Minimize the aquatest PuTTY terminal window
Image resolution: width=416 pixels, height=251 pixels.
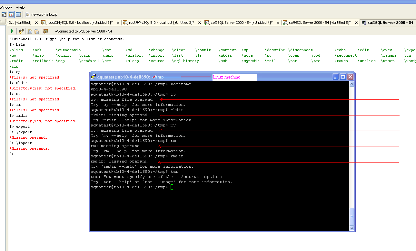tap(336, 77)
